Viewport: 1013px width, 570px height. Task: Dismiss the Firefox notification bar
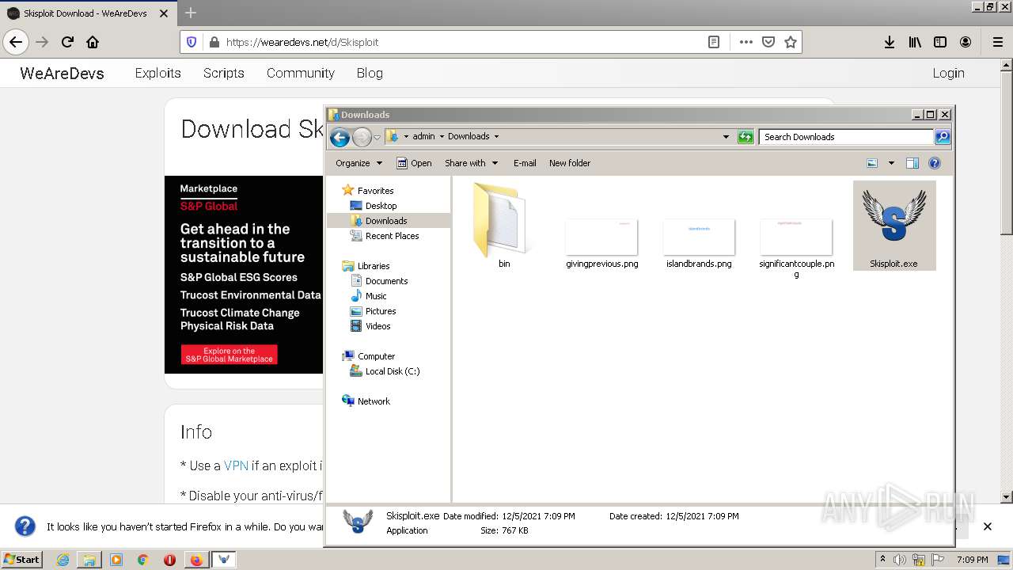987,526
